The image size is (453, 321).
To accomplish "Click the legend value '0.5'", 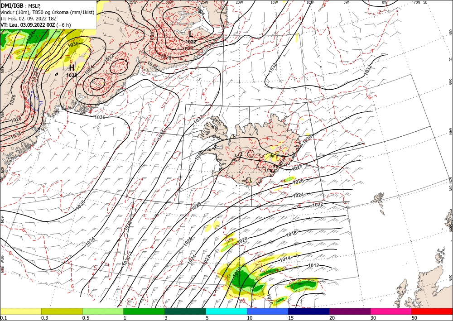I will 85,318.
